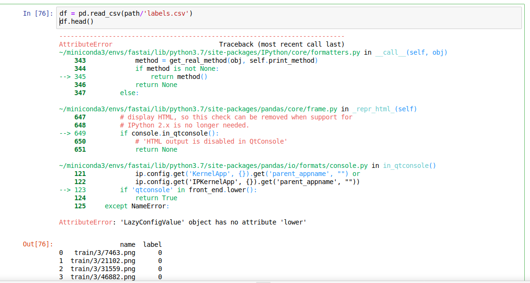Click the red AttributeError heading in the traceback
This screenshot has height=283, width=530.
point(86,44)
